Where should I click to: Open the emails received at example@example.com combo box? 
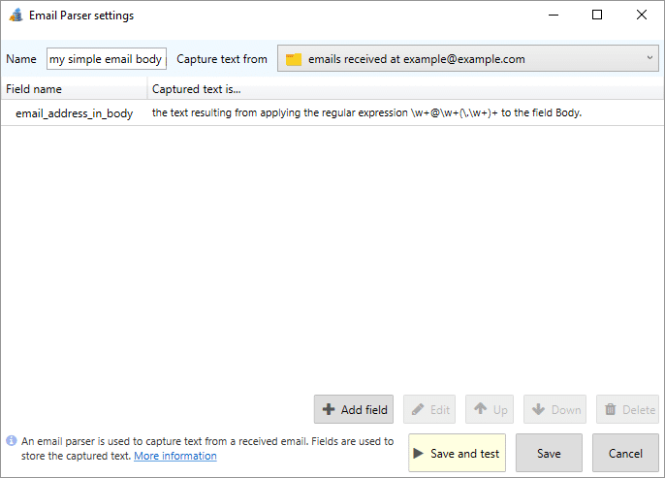[x=468, y=58]
